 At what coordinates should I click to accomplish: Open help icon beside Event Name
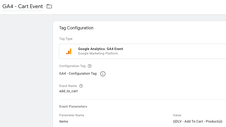click(81, 86)
